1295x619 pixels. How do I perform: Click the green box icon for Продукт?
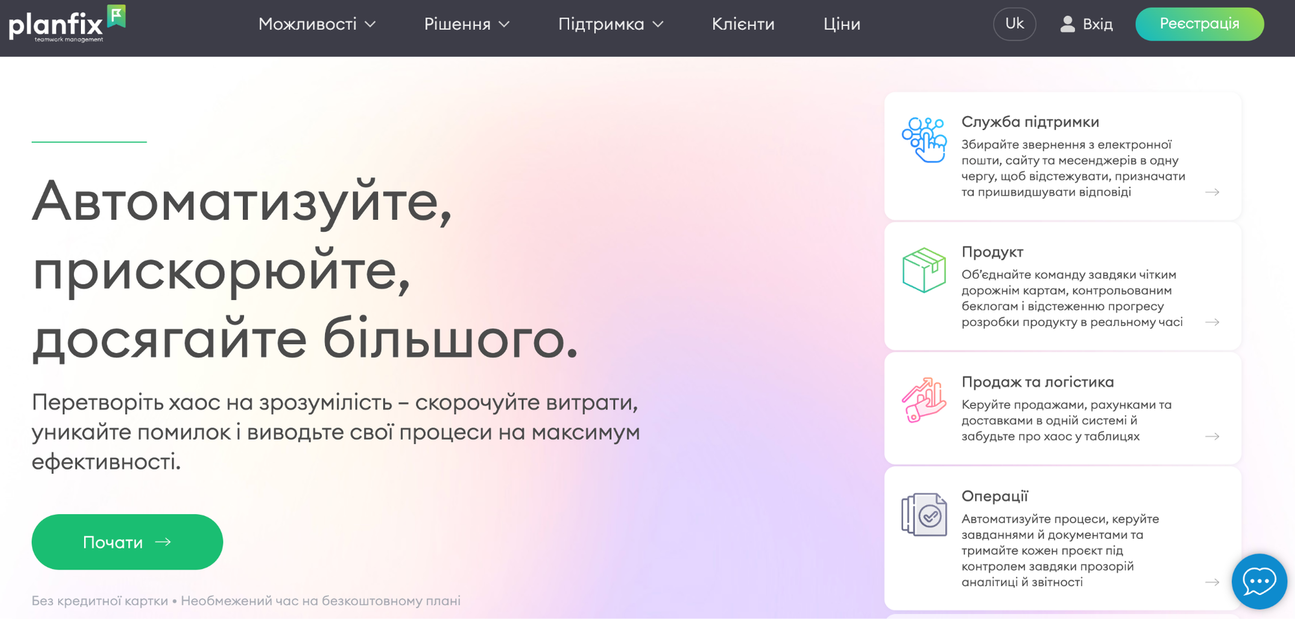click(923, 270)
